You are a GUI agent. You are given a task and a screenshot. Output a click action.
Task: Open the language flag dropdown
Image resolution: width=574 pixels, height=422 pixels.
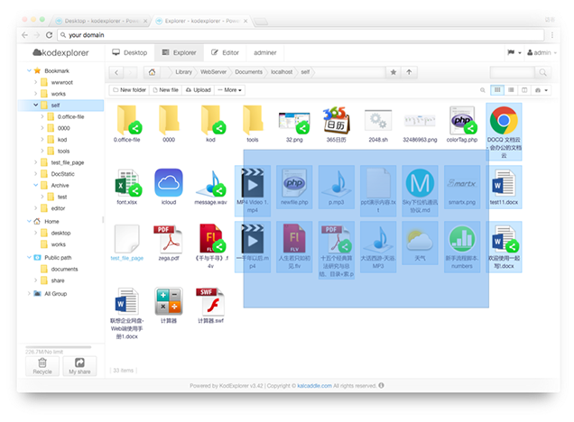tap(514, 52)
